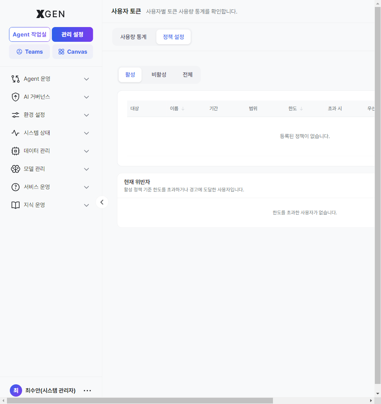Screen dimensions: 381x404
Task: Click the AI 거버넌스 shield icon
Action: (16, 97)
